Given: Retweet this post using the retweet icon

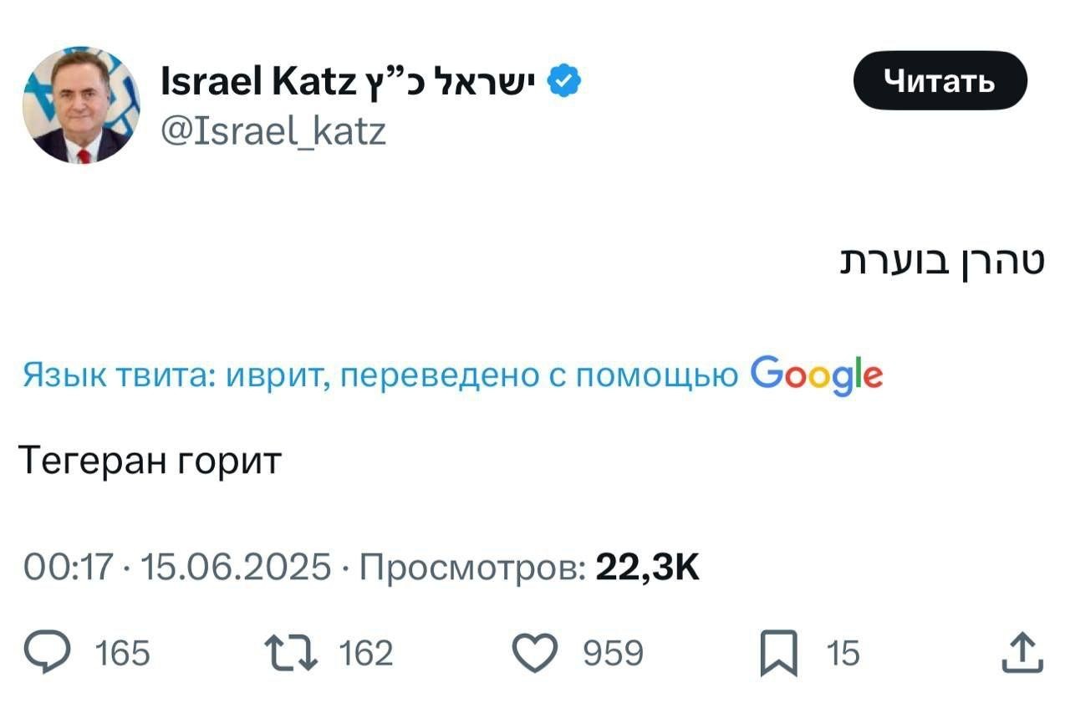Looking at the screenshot, I should point(290,652).
